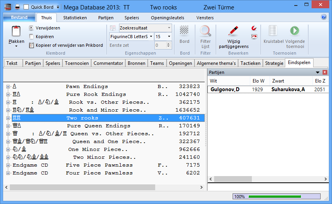Expand the Rook and Minor Piece node
This screenshot has height=204, width=332.
pyautogui.click(x=8, y=110)
